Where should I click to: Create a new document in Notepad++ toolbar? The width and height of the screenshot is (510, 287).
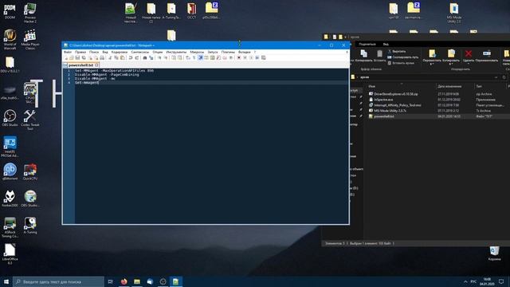[x=65, y=57]
